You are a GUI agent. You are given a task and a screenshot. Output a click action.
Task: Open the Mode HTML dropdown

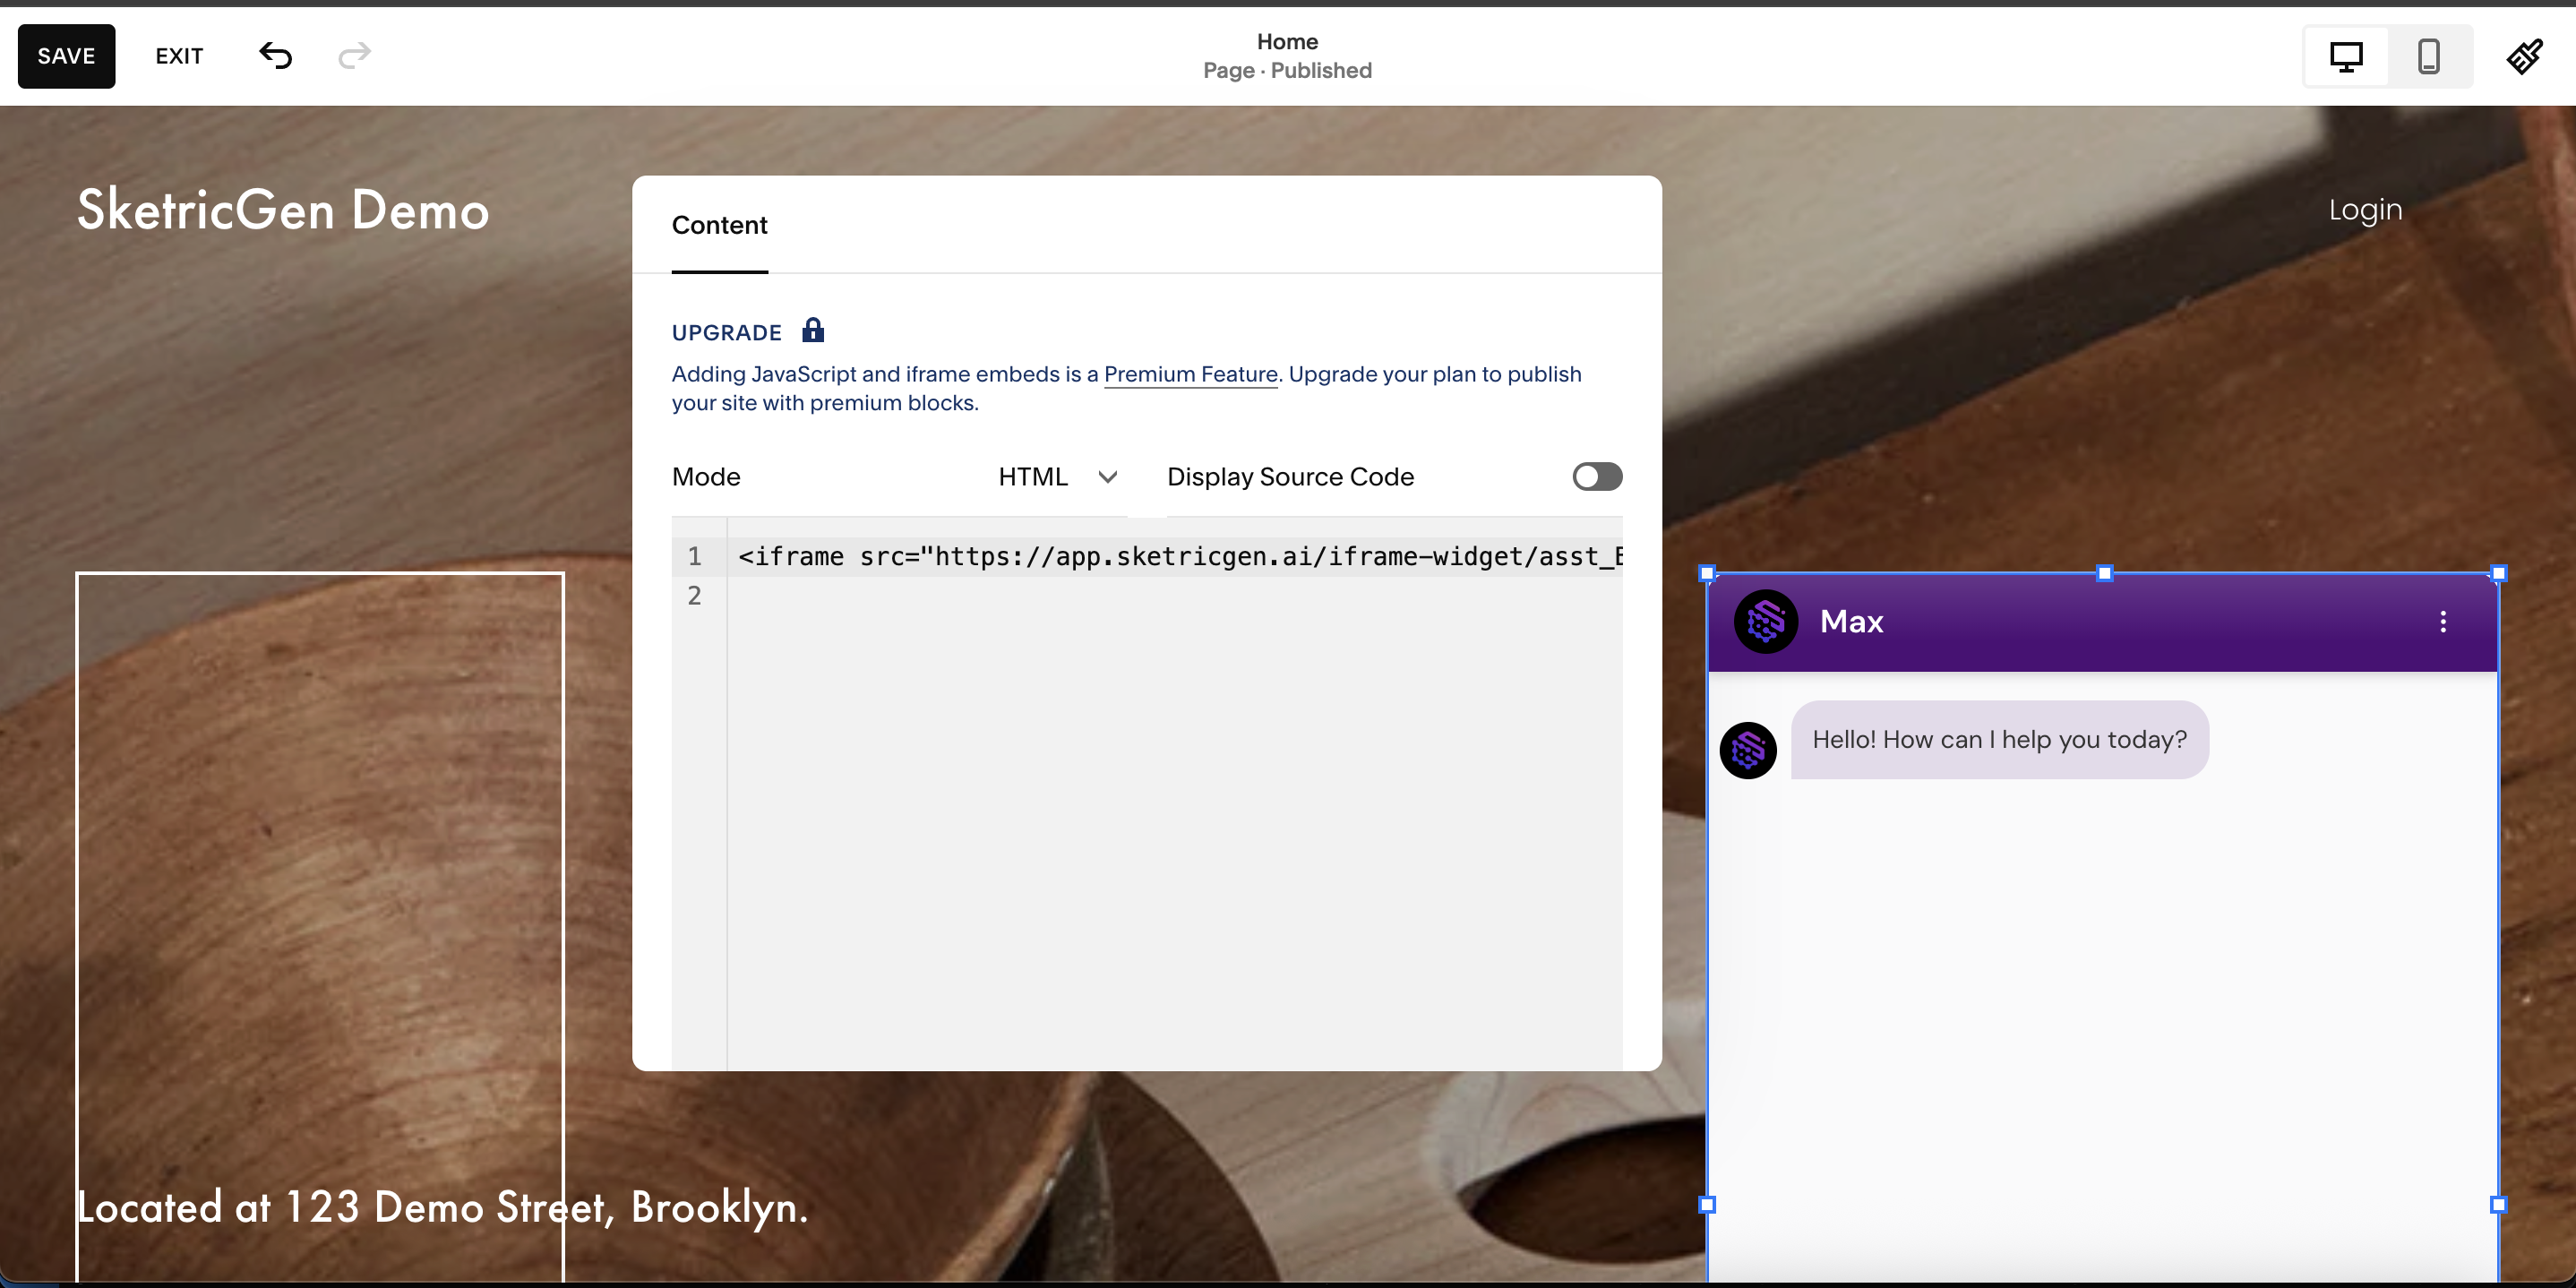[1059, 477]
